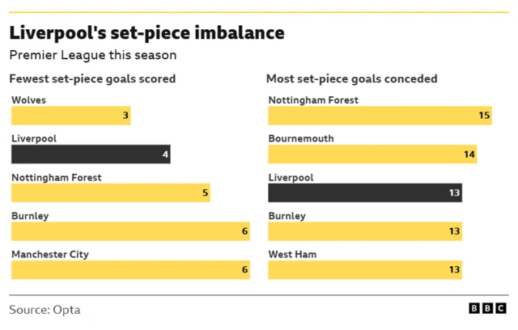Click Nottingham Forest's bar with 5 scored
518x330 pixels.
110,193
